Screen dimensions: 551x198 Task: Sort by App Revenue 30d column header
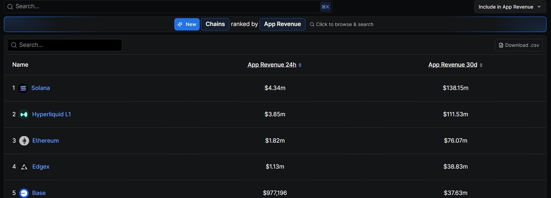click(452, 65)
